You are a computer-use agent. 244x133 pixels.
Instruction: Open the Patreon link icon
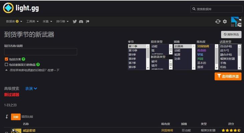click(87, 22)
